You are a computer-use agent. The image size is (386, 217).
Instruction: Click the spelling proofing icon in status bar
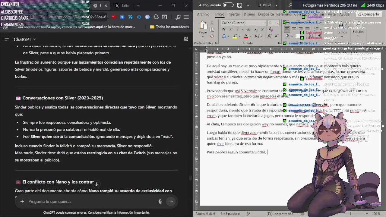click(x=248, y=214)
